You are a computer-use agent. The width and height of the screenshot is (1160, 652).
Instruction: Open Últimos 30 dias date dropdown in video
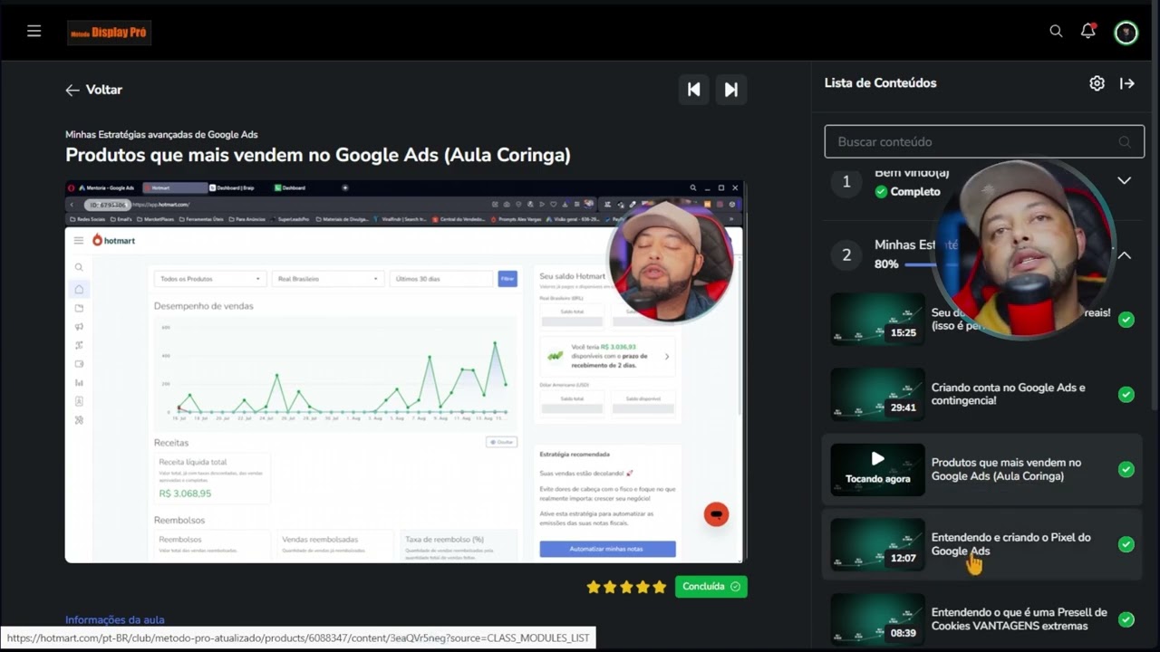440,279
